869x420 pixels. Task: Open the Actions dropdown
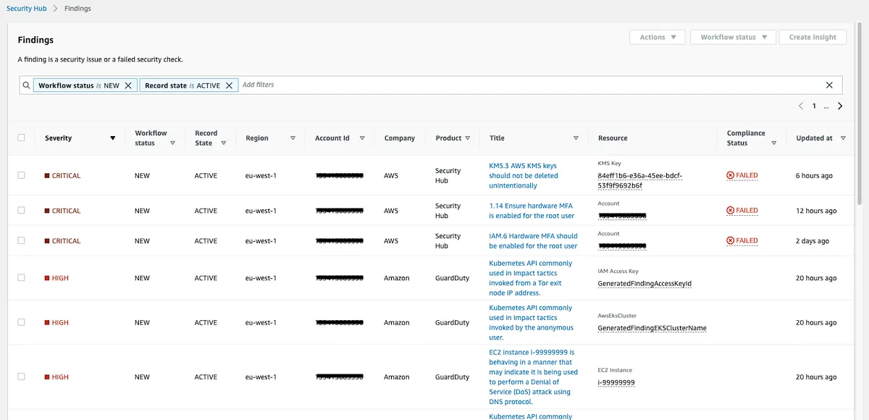pyautogui.click(x=658, y=37)
